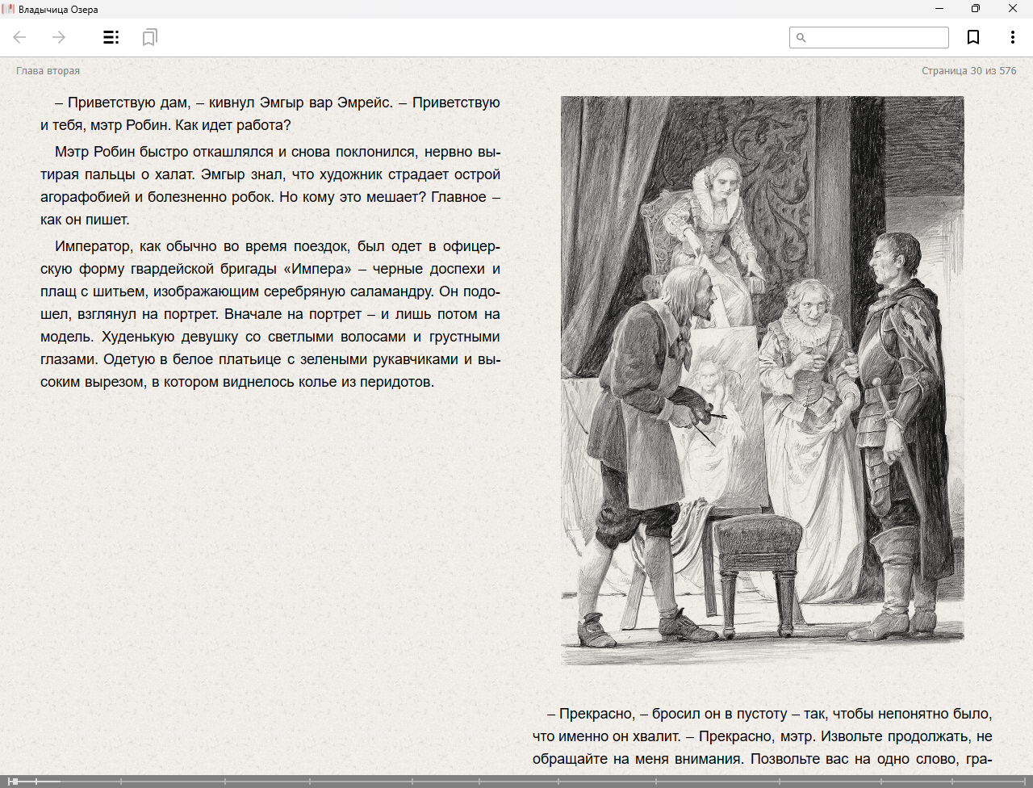Click the paragraph starting 'Император, как обычно'

(x=270, y=314)
